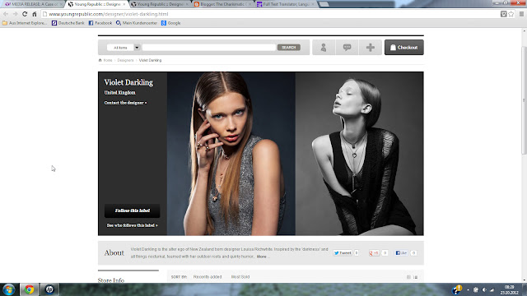Sort by Recently added
This screenshot has height=296, width=527.
(208, 277)
